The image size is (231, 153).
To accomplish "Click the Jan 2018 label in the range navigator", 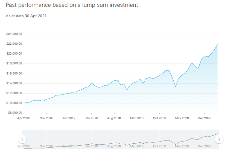I will pos(91,146).
